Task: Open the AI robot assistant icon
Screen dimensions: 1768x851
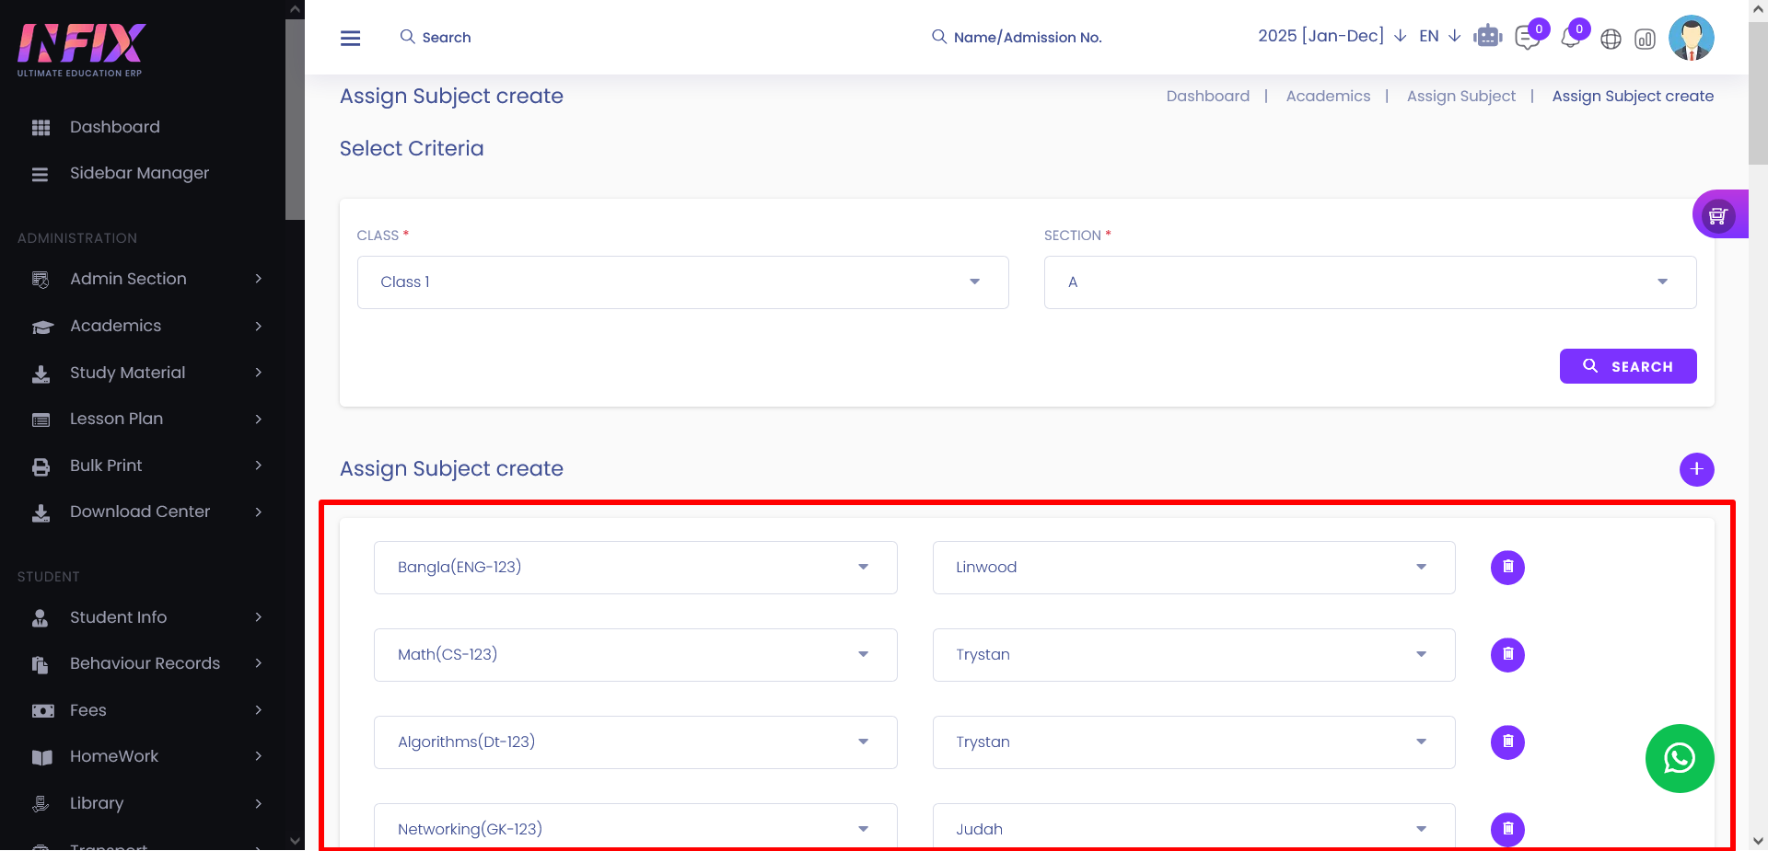Action: [1487, 37]
